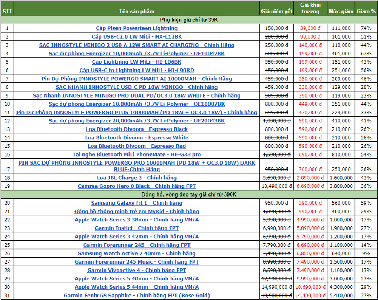Select the STT column header
This screenshot has width=378, height=300.
point(7,8)
